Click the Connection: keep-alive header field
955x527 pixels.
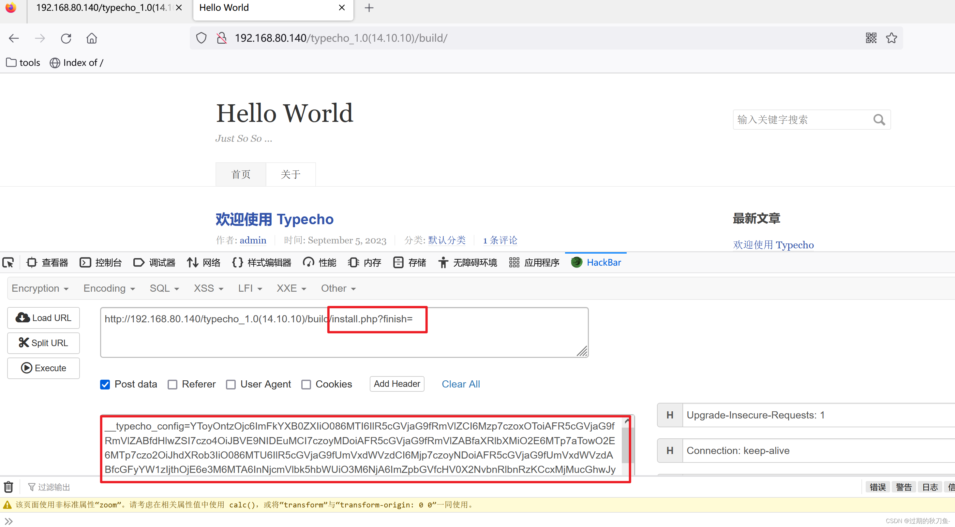[819, 451]
